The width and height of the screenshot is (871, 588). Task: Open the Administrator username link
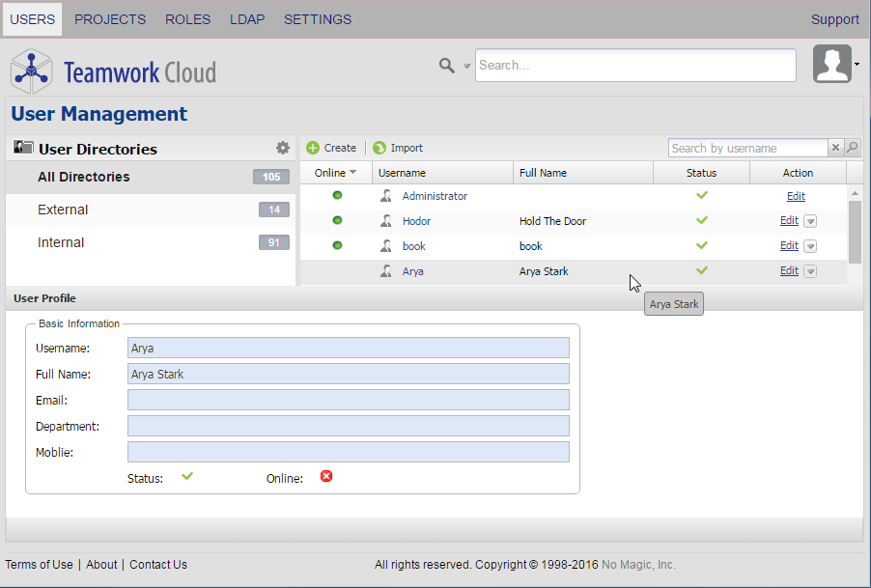pyautogui.click(x=435, y=196)
